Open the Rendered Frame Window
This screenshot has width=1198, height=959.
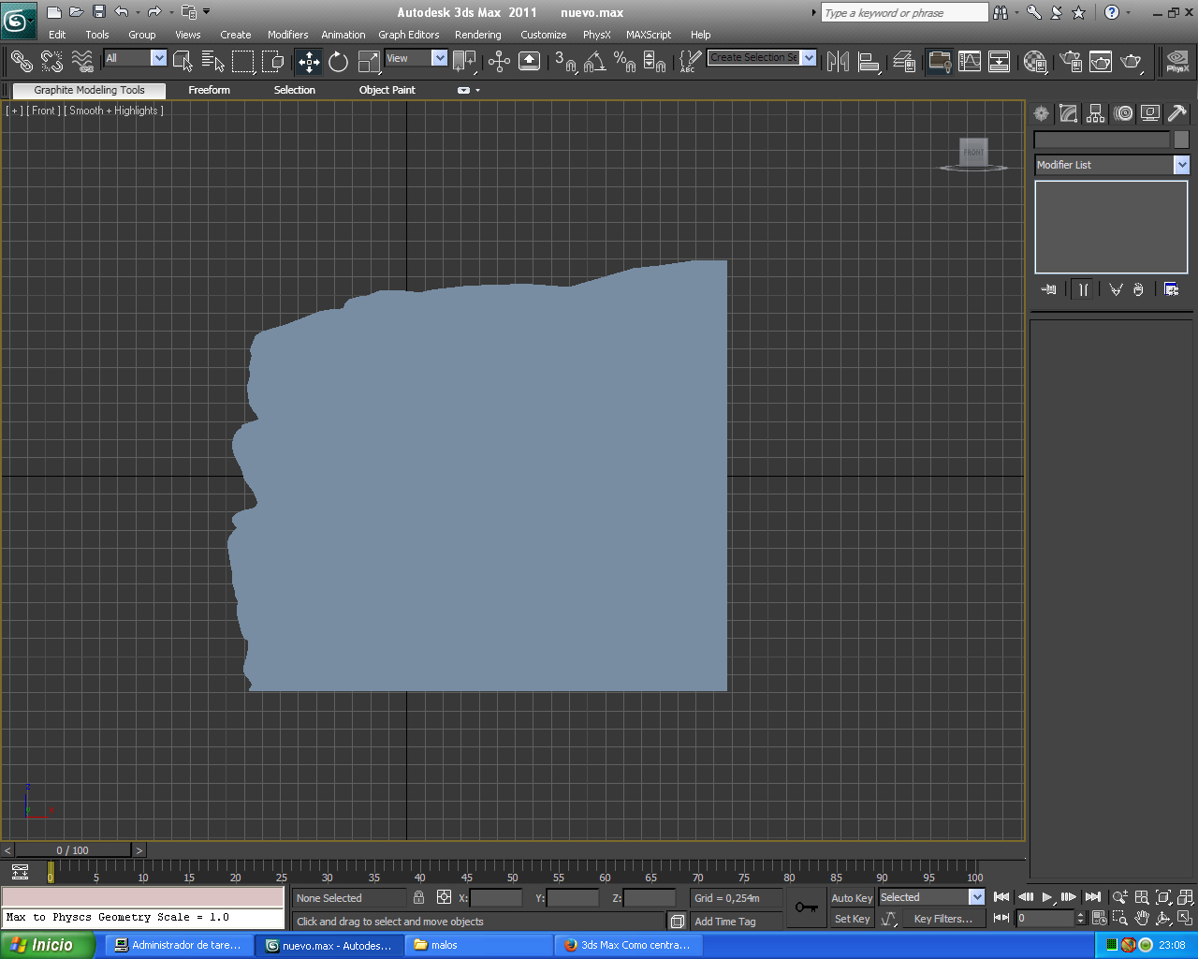[x=1101, y=62]
